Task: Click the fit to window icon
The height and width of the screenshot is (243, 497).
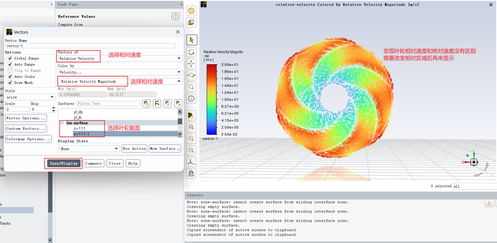Action: coord(191,126)
